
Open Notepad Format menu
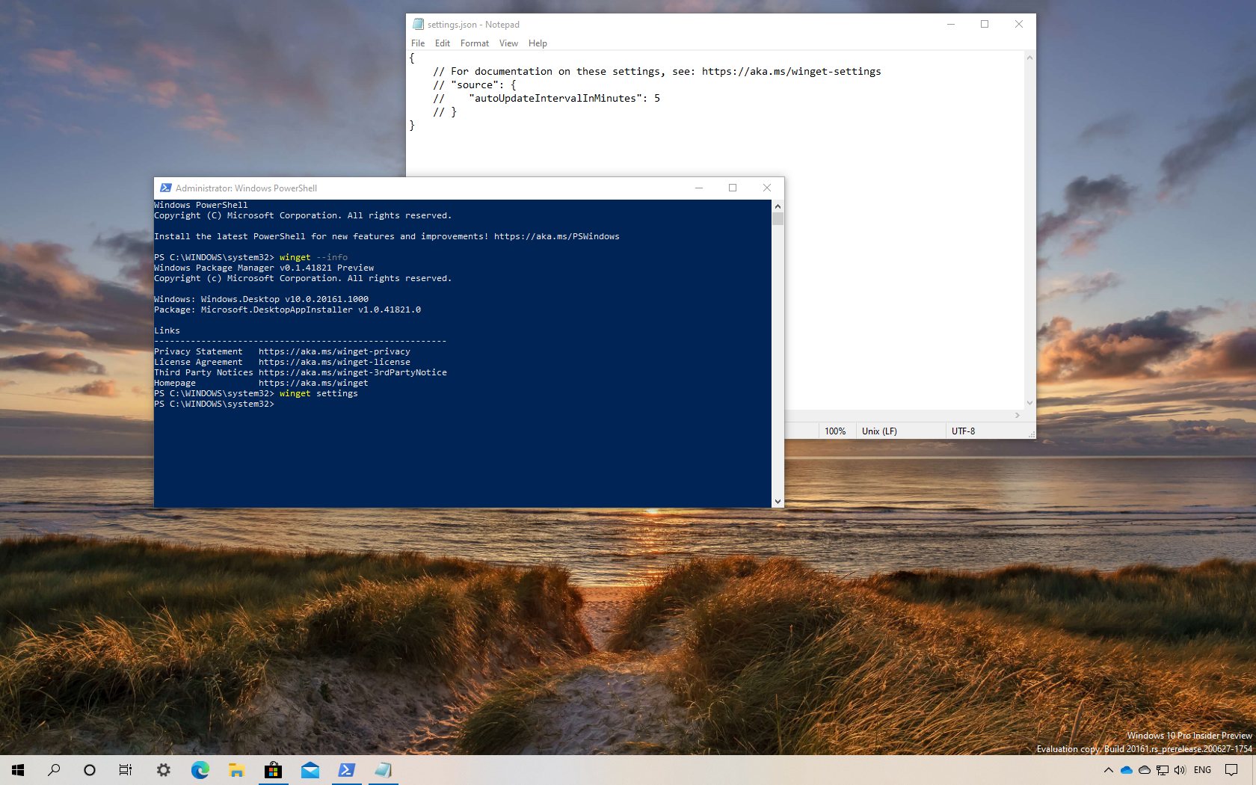[475, 43]
